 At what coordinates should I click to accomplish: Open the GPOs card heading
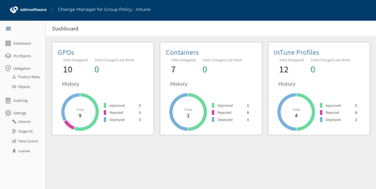tap(66, 52)
